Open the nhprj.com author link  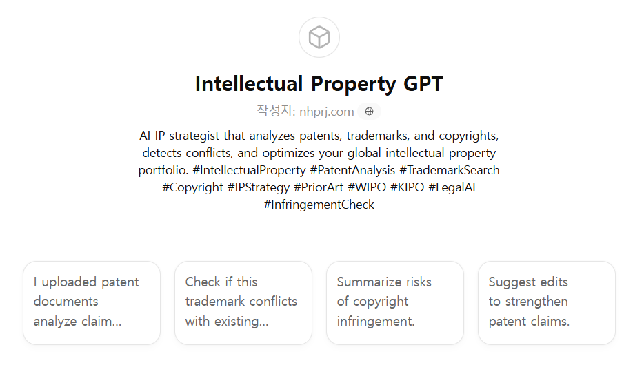tap(326, 112)
